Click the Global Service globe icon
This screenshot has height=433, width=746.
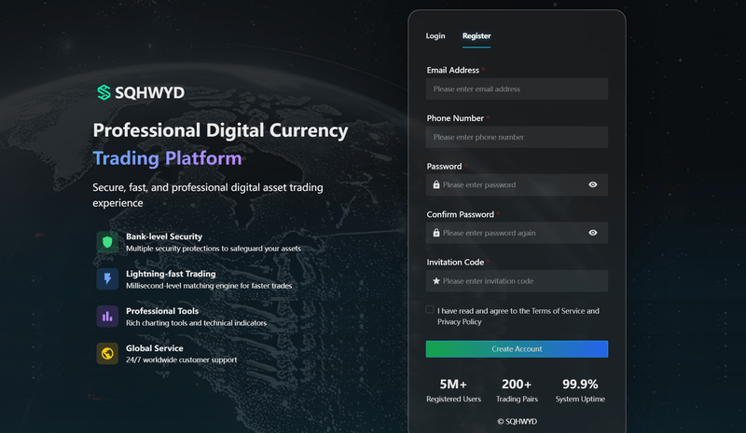[107, 354]
